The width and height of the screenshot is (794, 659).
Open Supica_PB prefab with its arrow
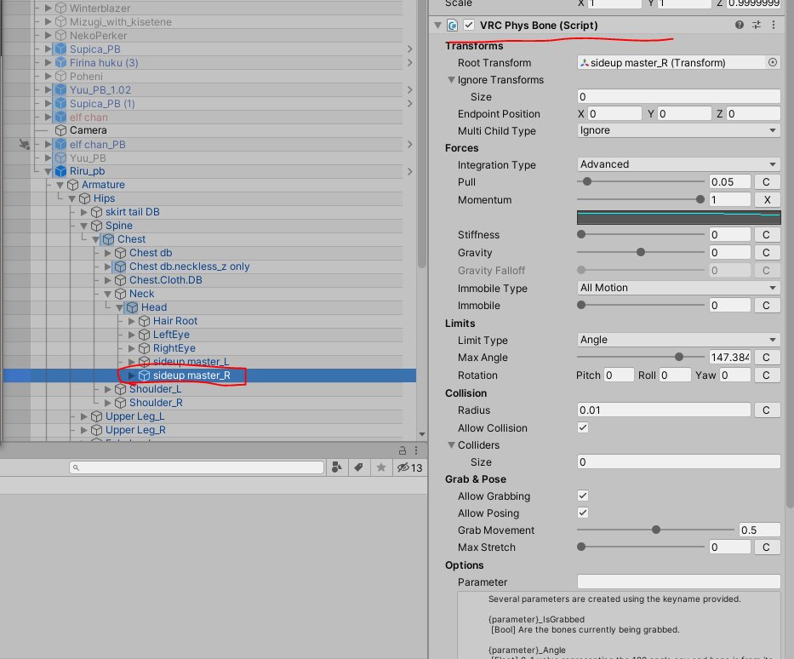tap(409, 49)
